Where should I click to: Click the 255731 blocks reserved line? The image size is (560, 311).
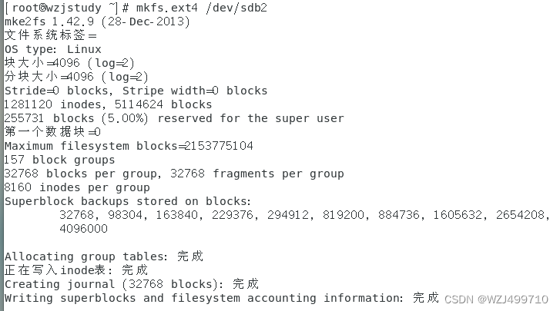click(174, 118)
